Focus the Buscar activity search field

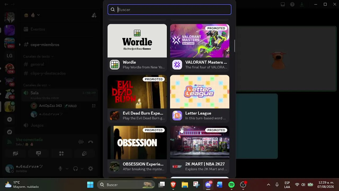point(169,10)
